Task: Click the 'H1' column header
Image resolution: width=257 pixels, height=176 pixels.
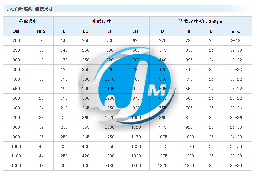Action: coord(136,31)
